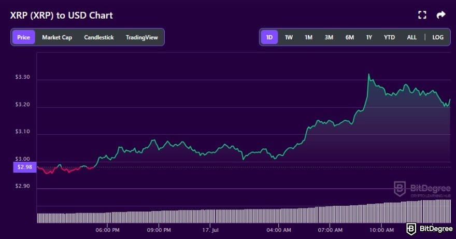
Task: Click the $3.30 axis label
Action: pos(22,77)
